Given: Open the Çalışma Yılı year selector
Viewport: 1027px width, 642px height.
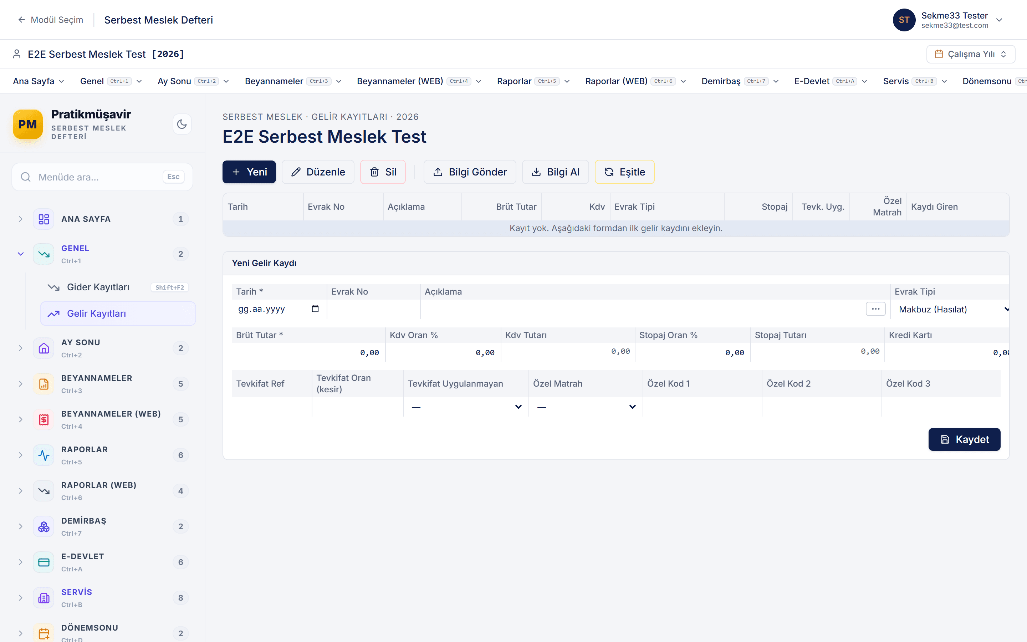Looking at the screenshot, I should coord(971,54).
